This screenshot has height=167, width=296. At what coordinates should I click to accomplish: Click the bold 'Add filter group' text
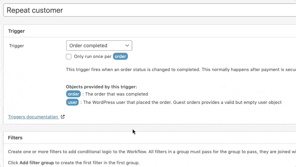coord(37,163)
